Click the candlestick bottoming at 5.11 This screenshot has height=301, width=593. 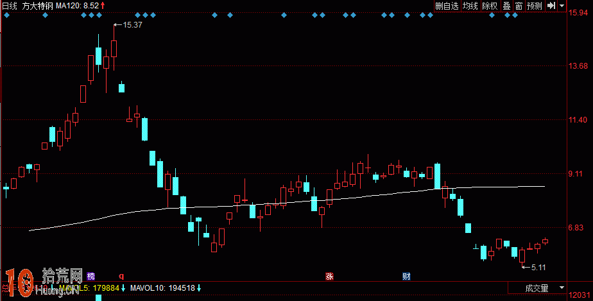(522, 256)
